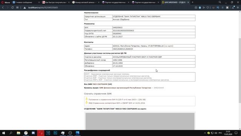241x136 pixels.
Task: Click the download arrow icon beside ЭБД Справочника
Action: [86, 102]
